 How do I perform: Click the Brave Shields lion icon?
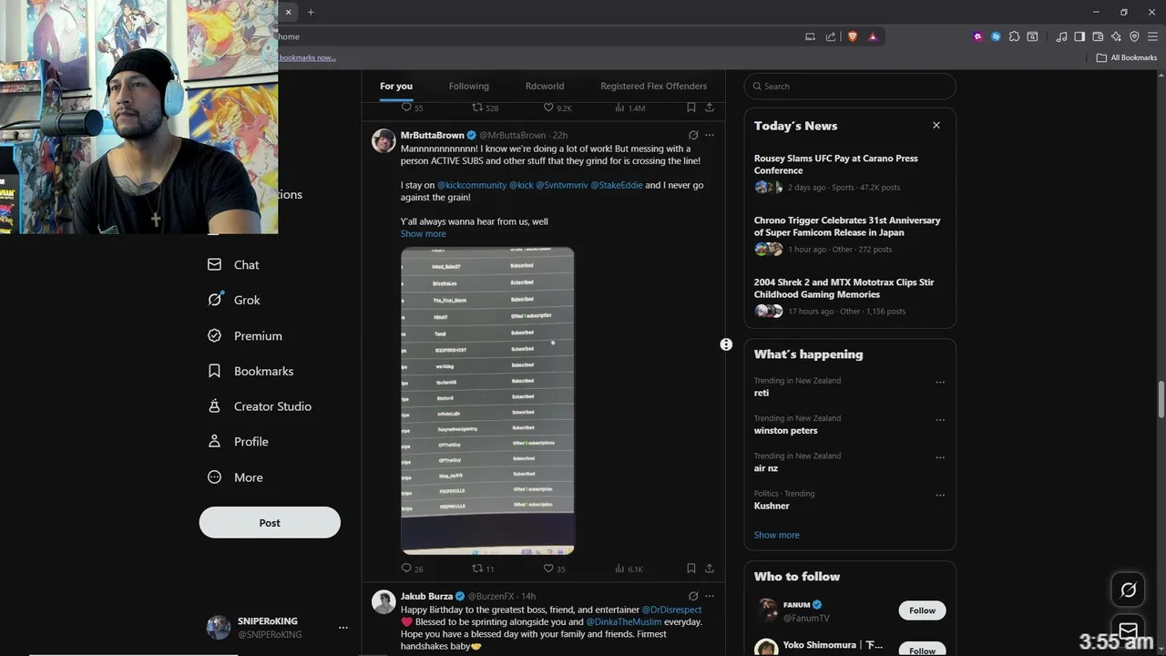pyautogui.click(x=854, y=36)
